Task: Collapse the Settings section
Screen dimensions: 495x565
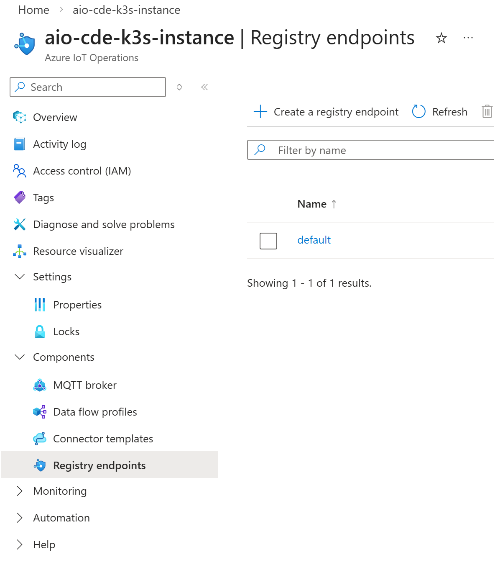Action: [x=20, y=277]
